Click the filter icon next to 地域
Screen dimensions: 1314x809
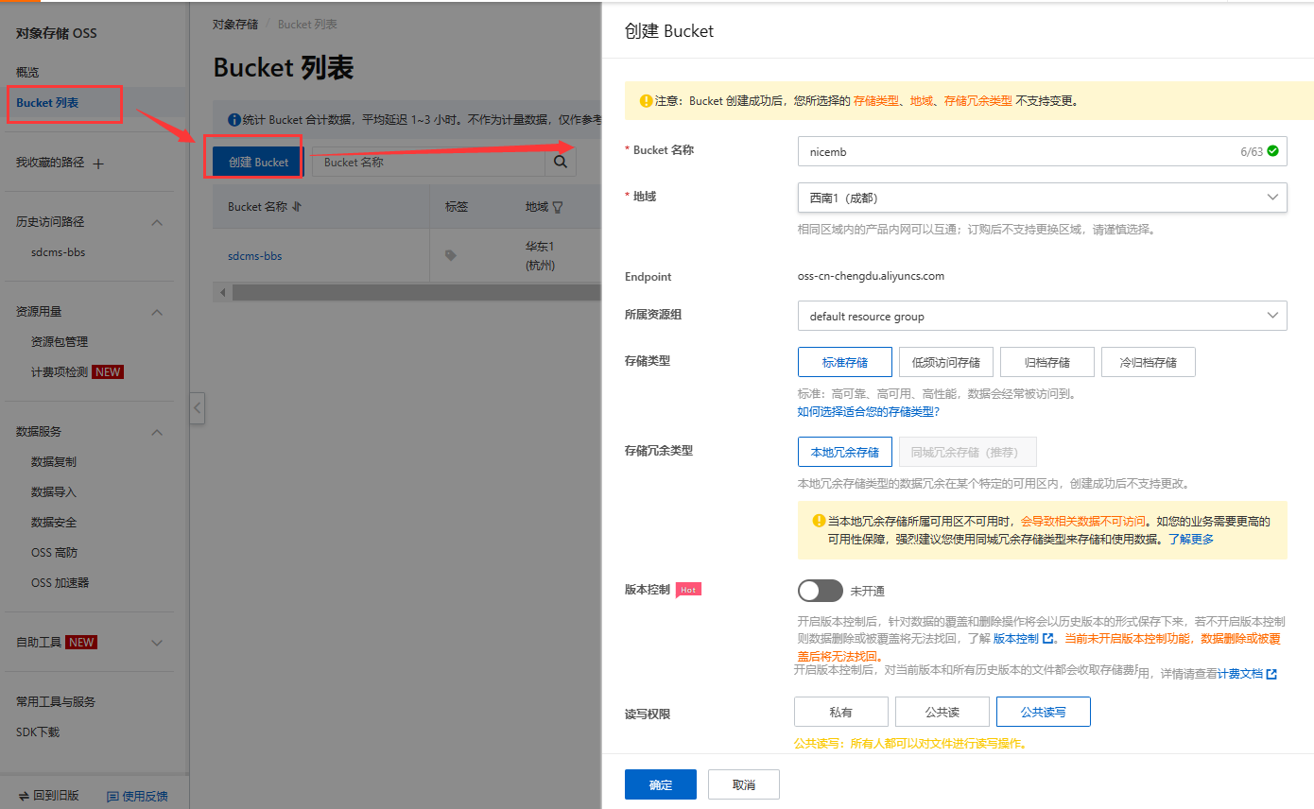point(558,207)
